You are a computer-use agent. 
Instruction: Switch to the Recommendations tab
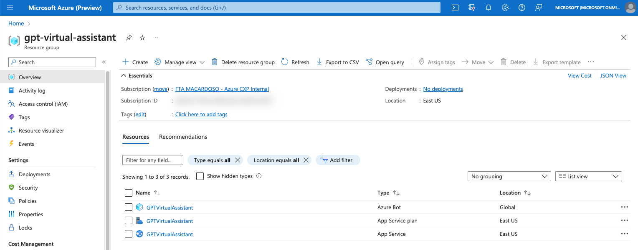click(x=183, y=137)
